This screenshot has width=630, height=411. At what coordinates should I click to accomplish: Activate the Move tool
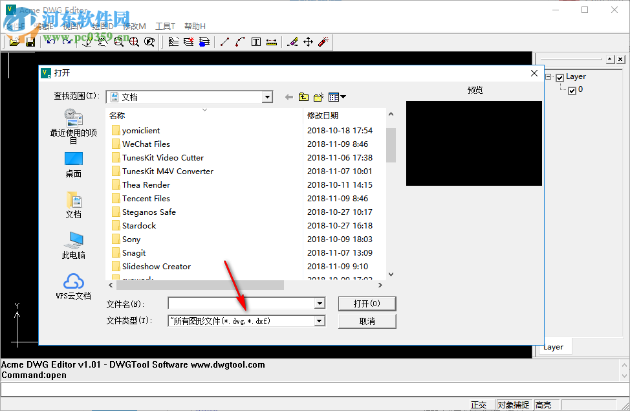tap(307, 42)
